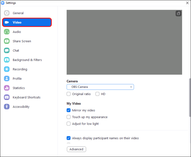Select Statistics section label
The height and width of the screenshot is (157, 191).
[x=19, y=88]
